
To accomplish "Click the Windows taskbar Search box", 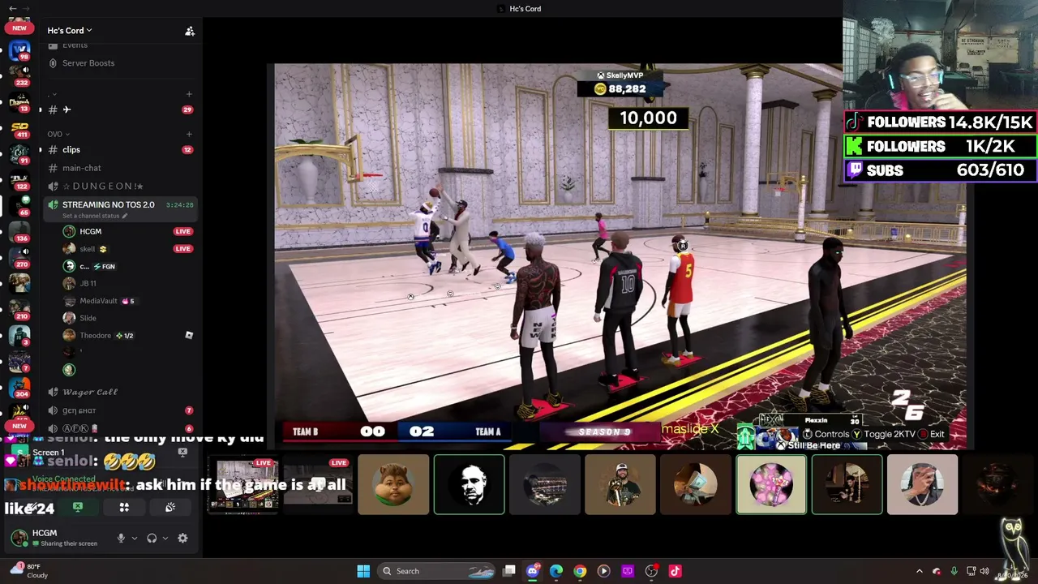I will [x=437, y=571].
